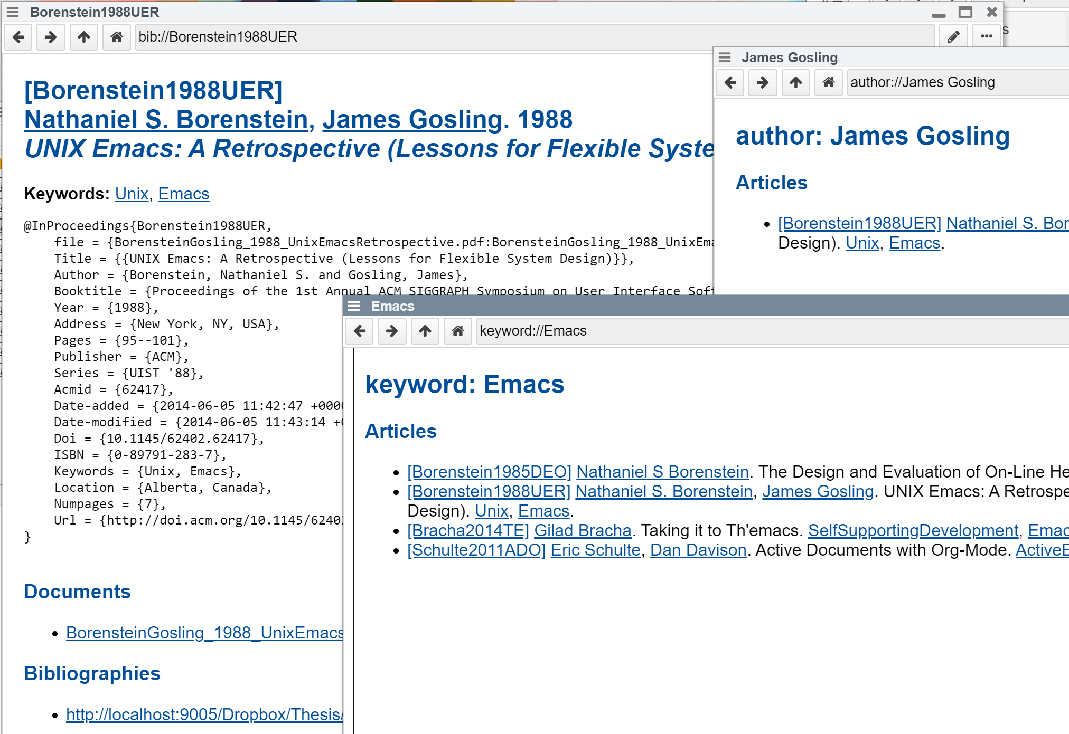Click back arrow in Borenstein1988UER window
The image size is (1069, 734).
pyautogui.click(x=18, y=37)
